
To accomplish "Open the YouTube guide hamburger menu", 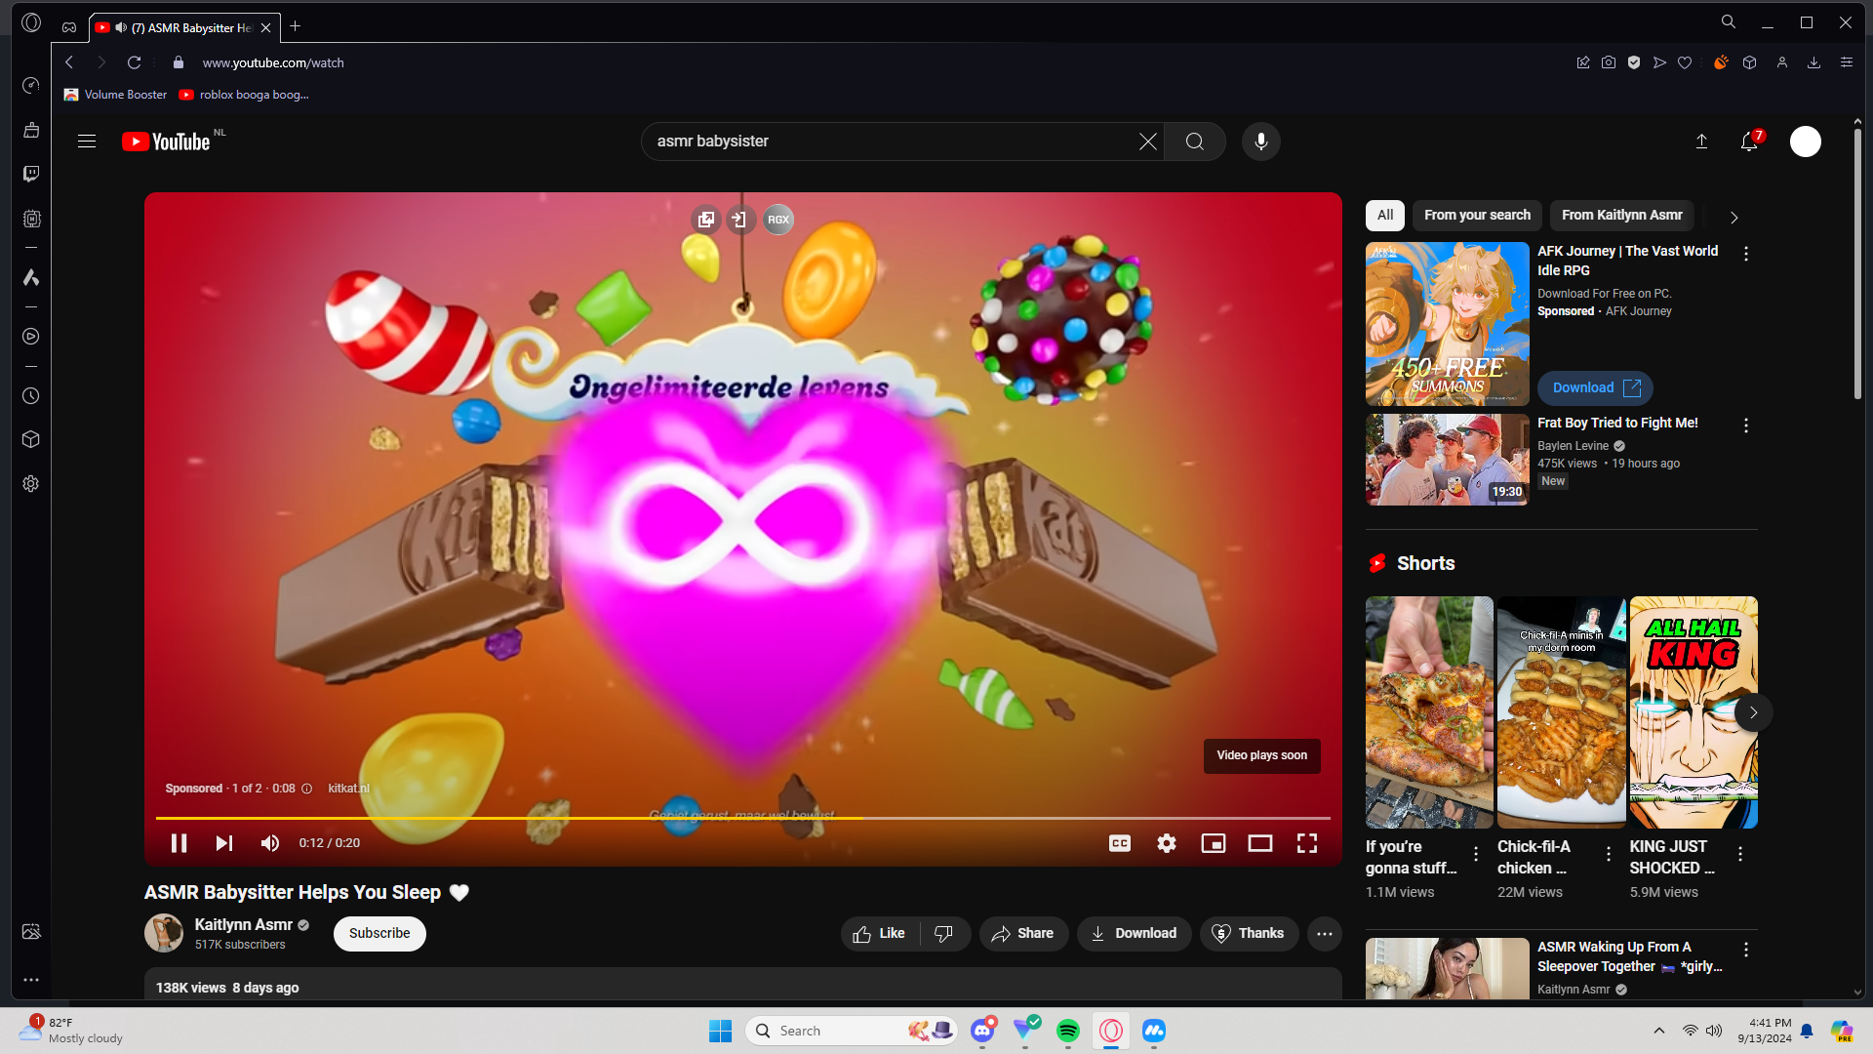I will (87, 142).
